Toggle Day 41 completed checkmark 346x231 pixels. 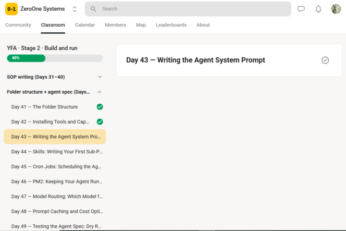click(x=100, y=107)
